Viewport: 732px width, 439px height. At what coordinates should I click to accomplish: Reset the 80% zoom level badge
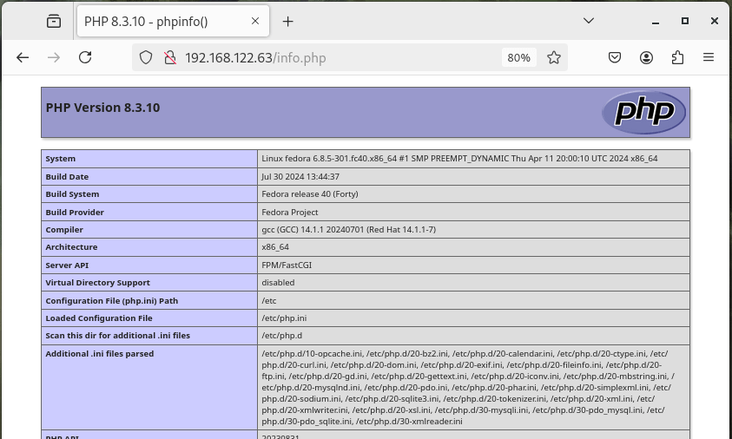pos(518,58)
